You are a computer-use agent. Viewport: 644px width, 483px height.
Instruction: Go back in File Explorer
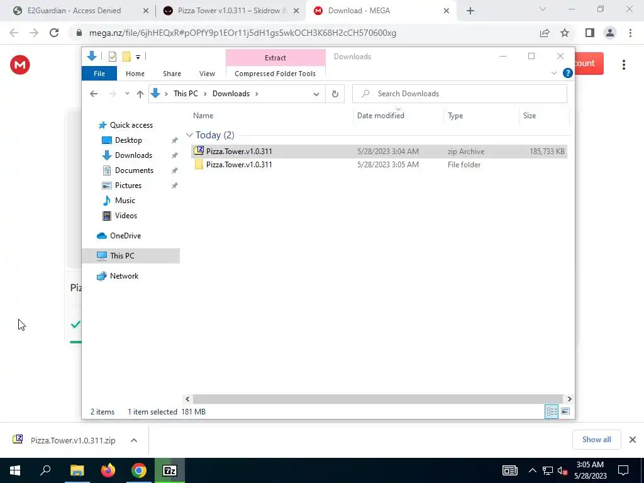94,94
